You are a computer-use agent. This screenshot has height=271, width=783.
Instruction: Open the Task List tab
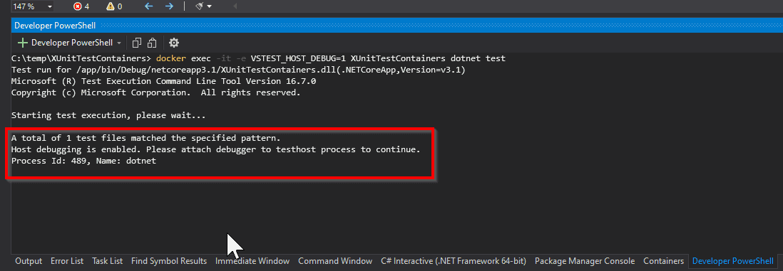[x=108, y=261]
